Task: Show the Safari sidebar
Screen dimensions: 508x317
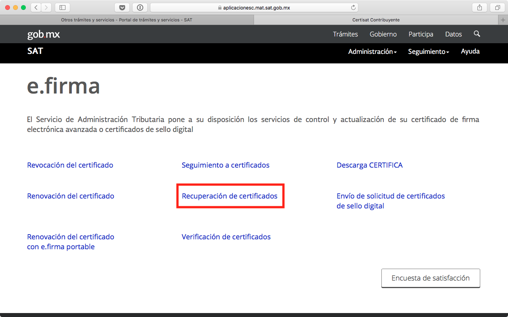Action: point(62,8)
